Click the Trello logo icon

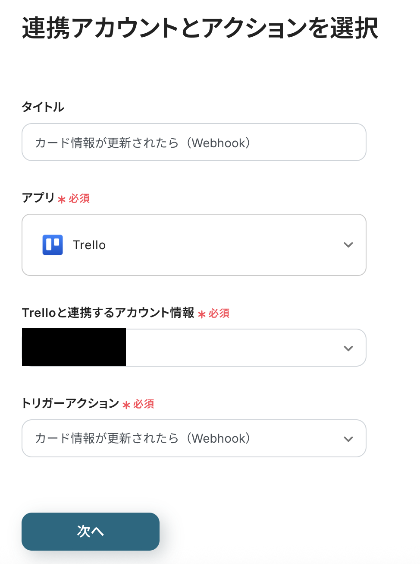pos(53,245)
